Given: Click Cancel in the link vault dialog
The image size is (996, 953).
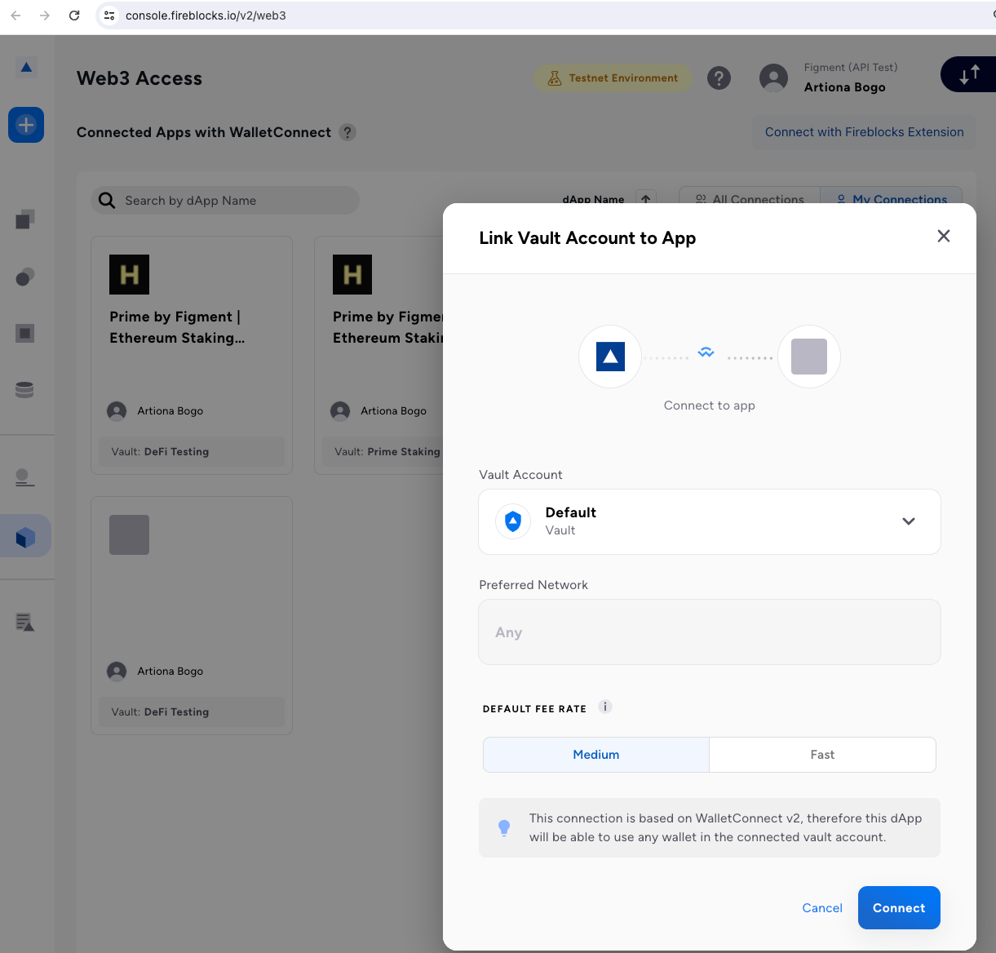Looking at the screenshot, I should point(821,908).
